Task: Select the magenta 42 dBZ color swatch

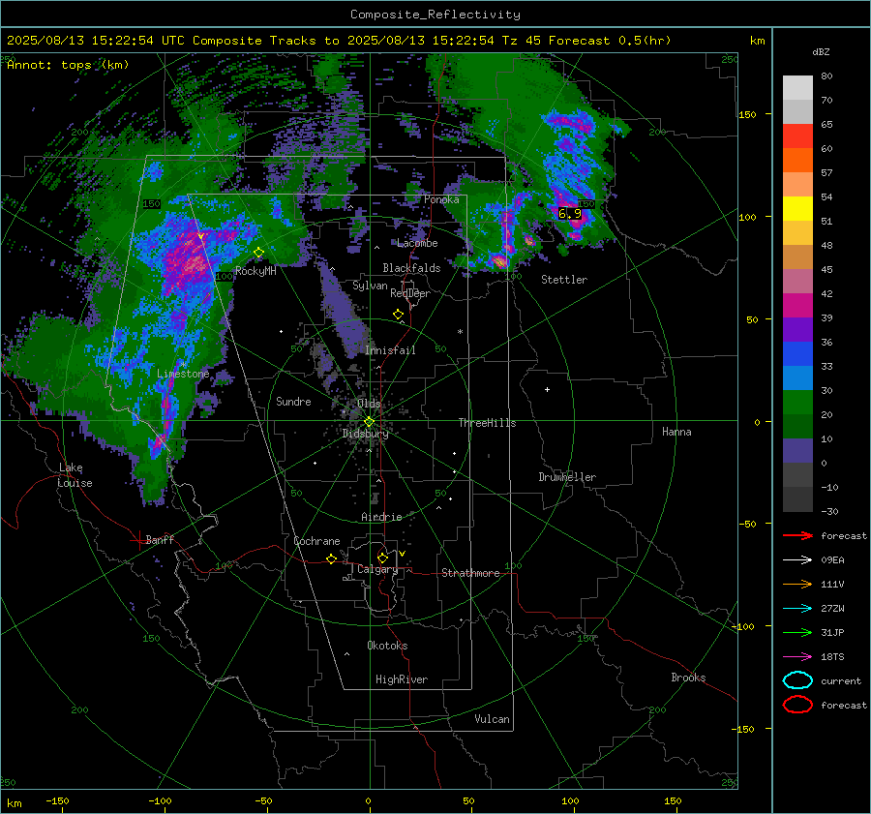Action: (797, 305)
